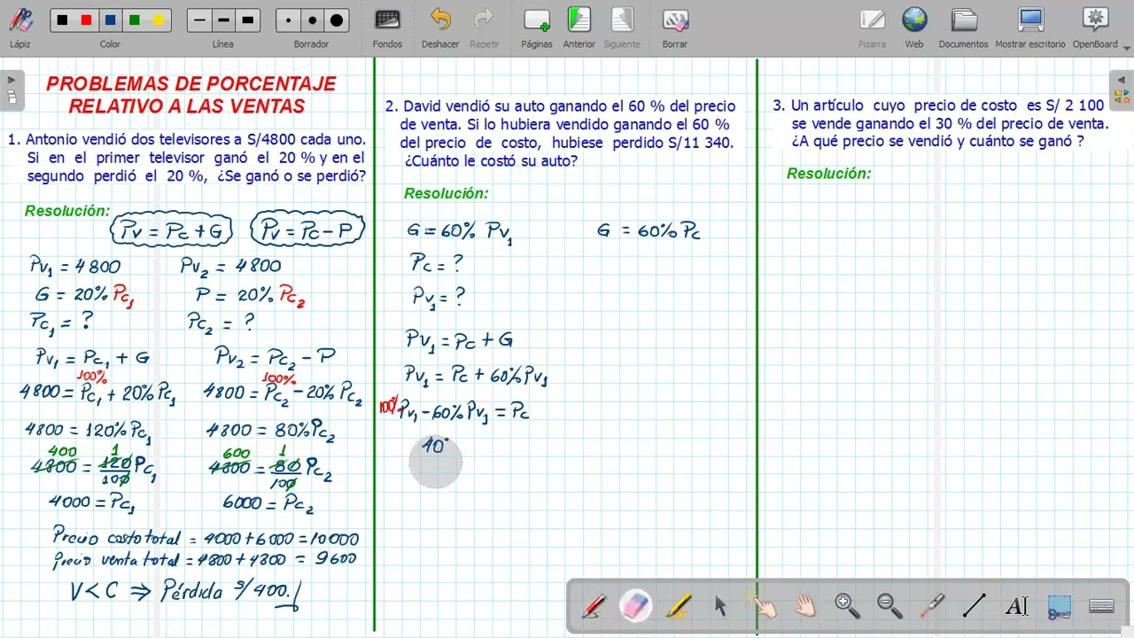The image size is (1134, 638).
Task: Select the red pen tool
Action: (594, 606)
